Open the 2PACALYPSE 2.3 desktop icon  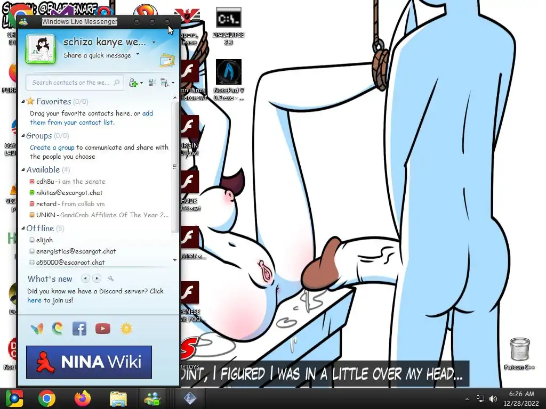click(x=228, y=26)
